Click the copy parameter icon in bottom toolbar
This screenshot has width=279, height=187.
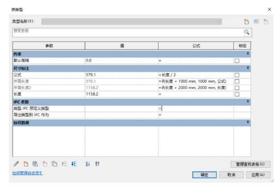pos(54,164)
